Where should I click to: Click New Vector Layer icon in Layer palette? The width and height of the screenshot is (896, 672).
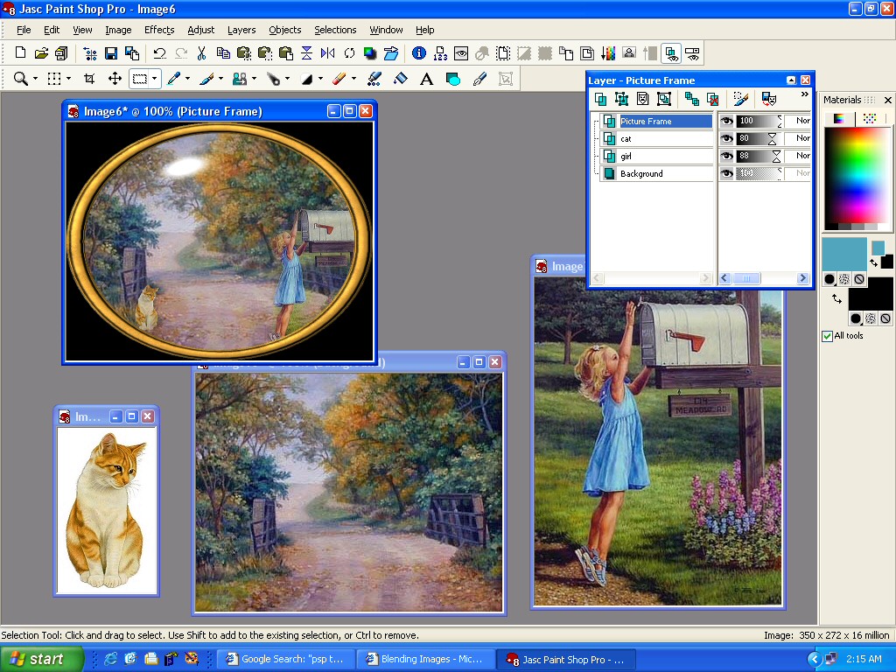tap(621, 99)
